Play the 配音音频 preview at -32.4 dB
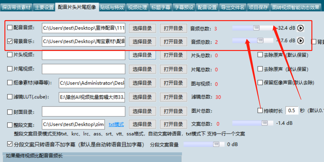The height and width of the screenshot is (162, 324). (x=300, y=28)
